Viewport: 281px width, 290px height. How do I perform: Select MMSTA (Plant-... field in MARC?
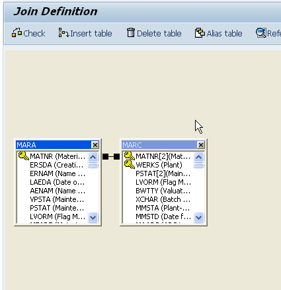tap(163, 208)
